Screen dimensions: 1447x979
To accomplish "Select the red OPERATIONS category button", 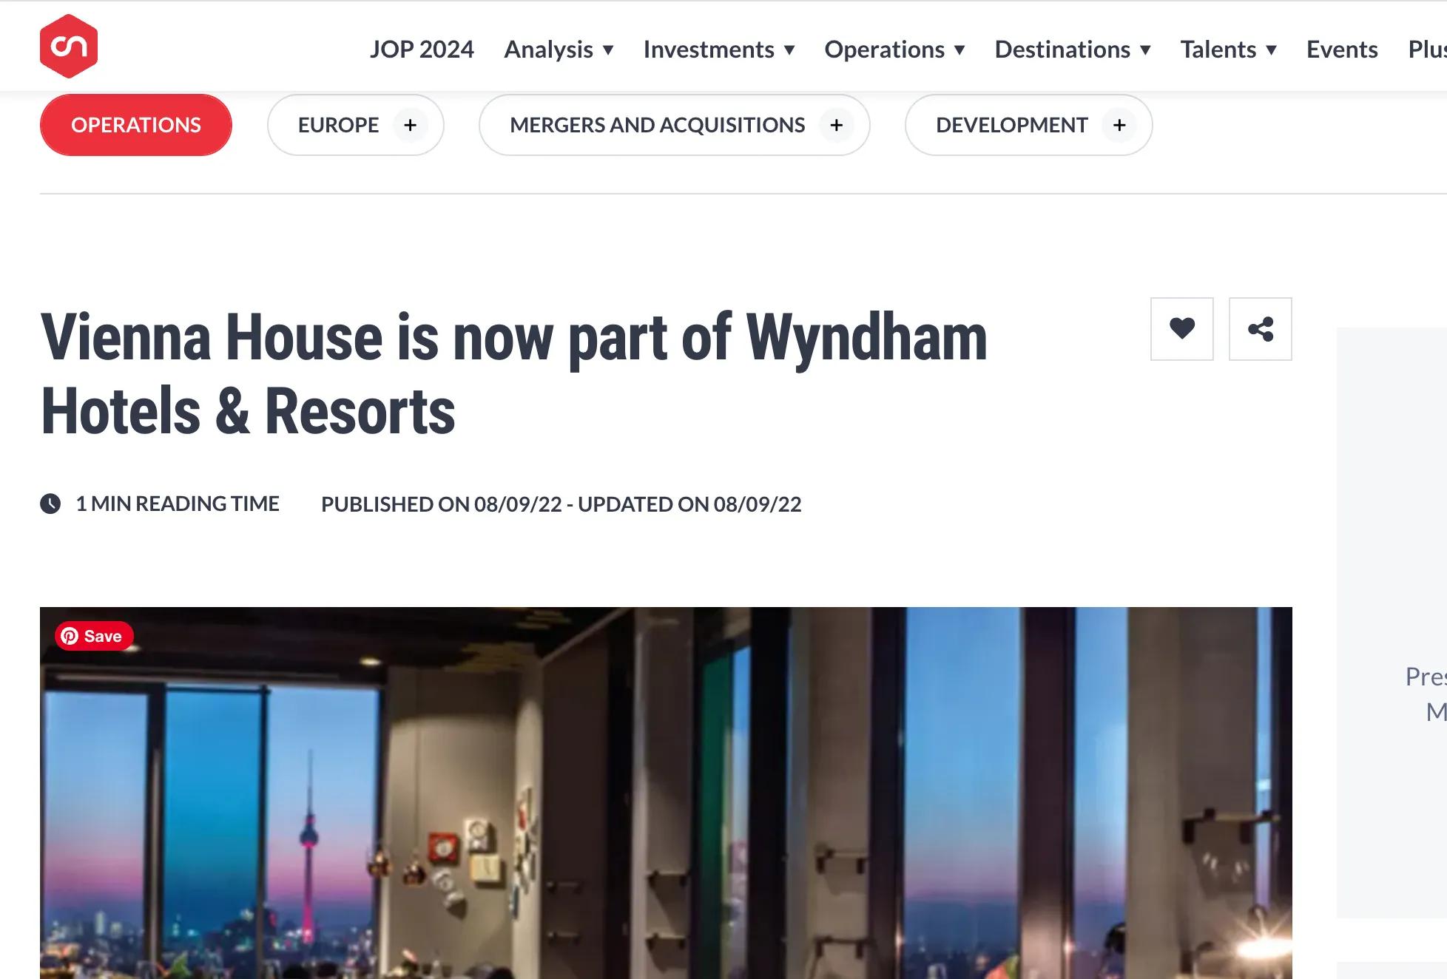I will (x=136, y=125).
